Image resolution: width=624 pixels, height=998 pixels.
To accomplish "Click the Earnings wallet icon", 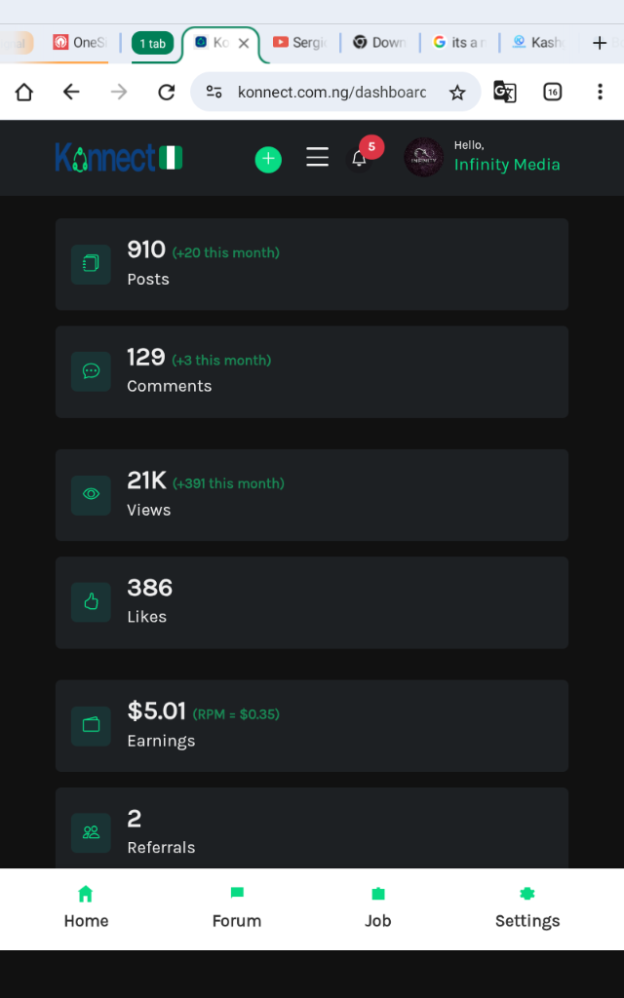I will point(92,726).
